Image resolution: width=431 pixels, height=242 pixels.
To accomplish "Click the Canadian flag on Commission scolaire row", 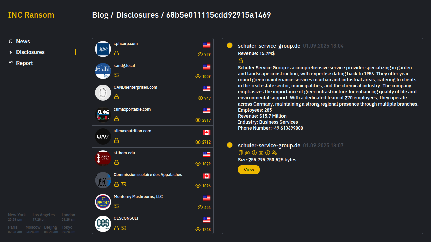I will (x=207, y=176).
